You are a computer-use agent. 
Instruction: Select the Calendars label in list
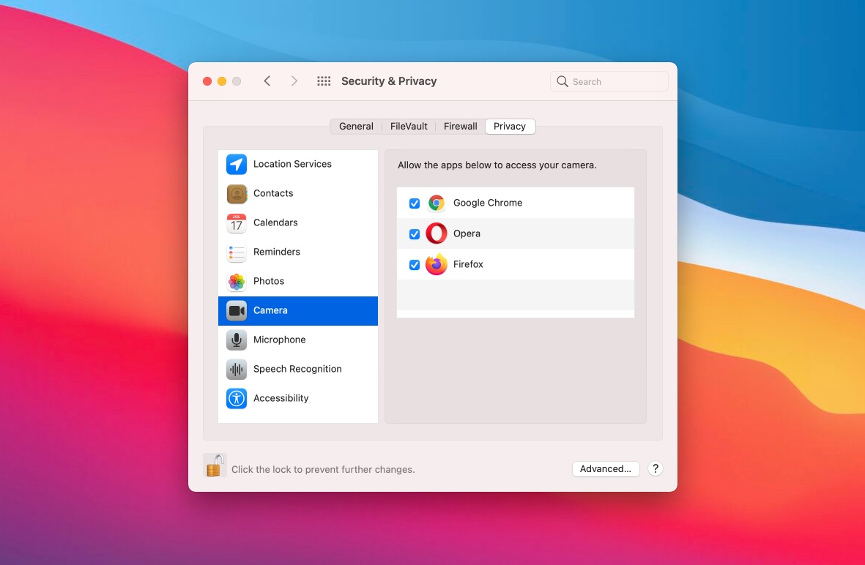(x=275, y=222)
